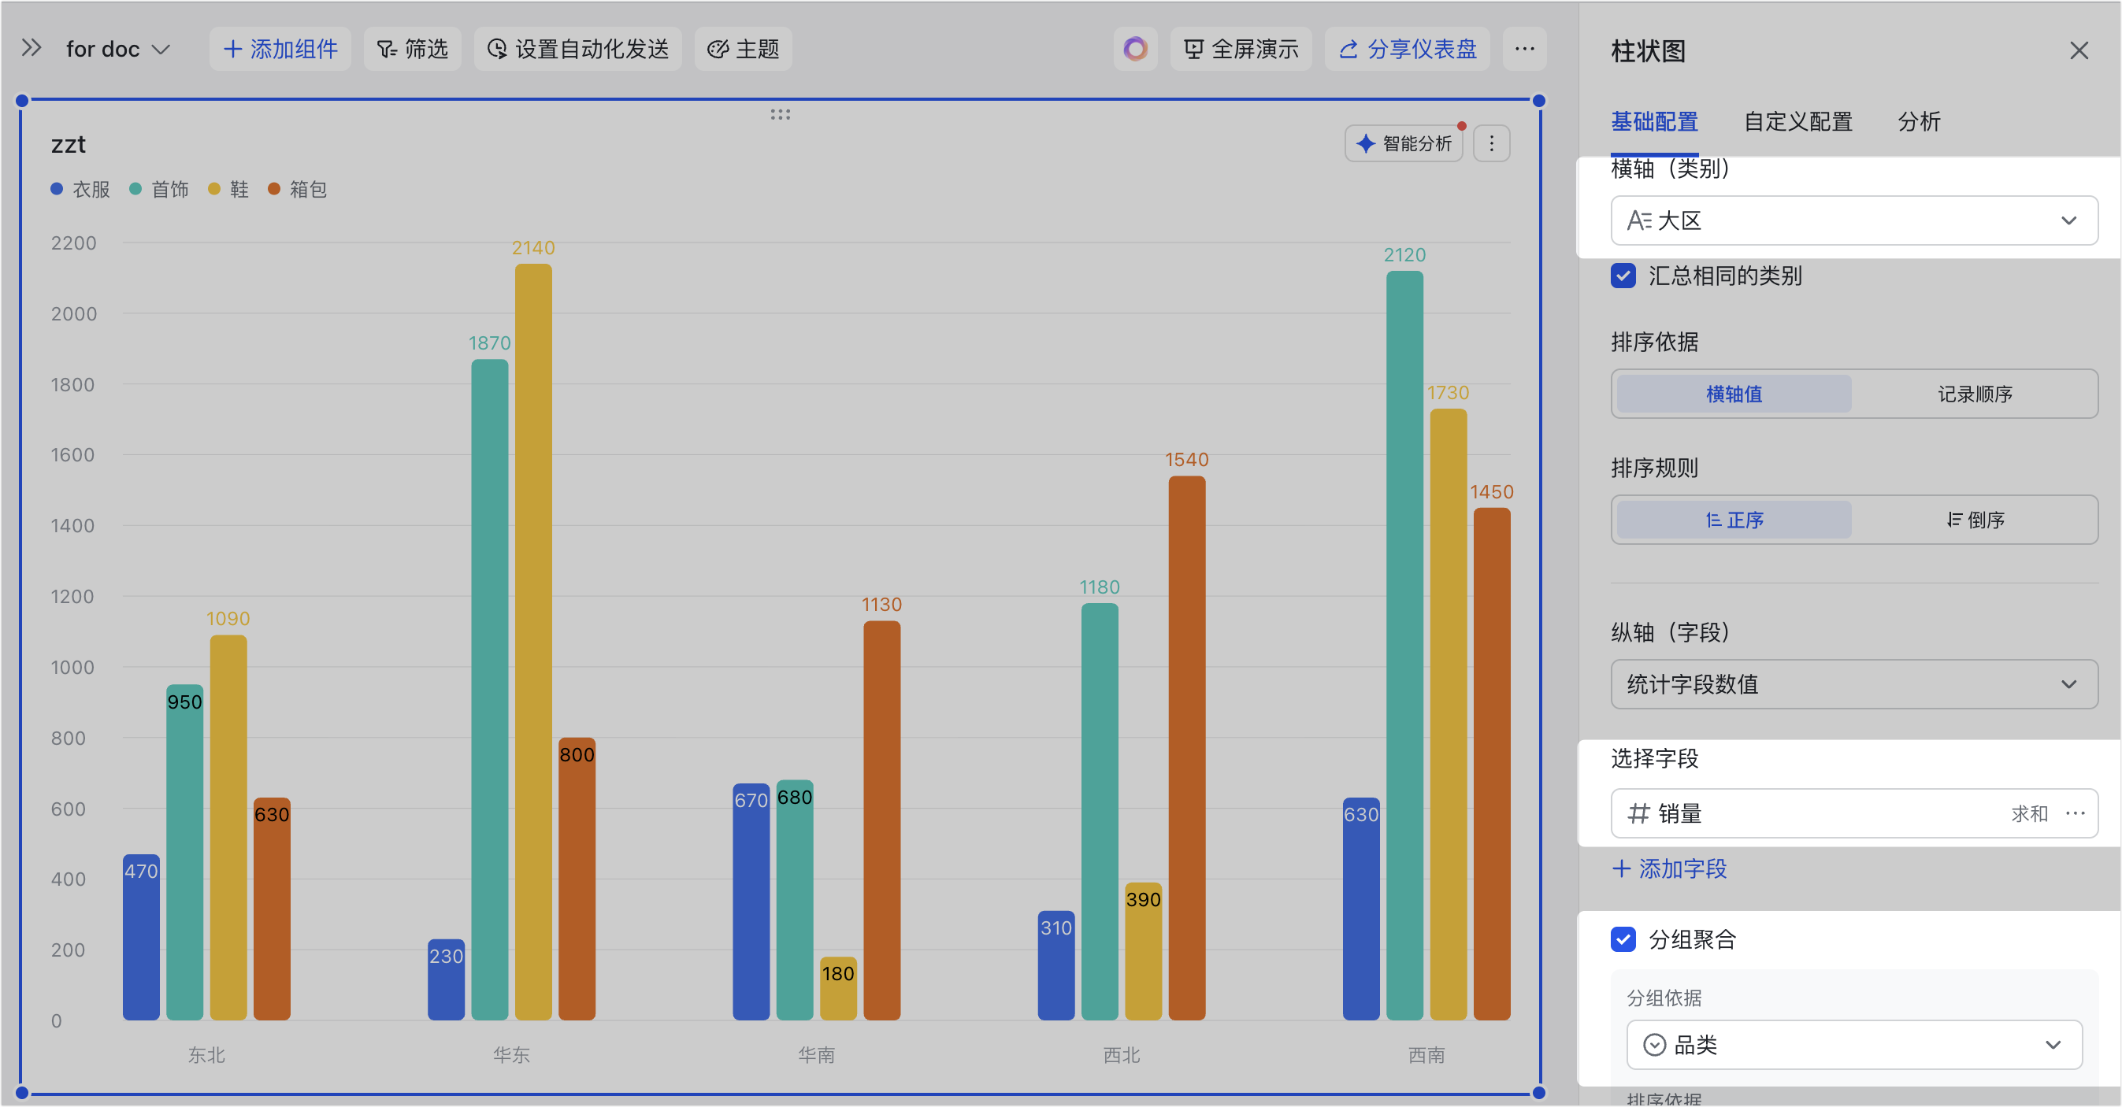Uncheck 汇总相同的类别 checkbox
Viewport: 2122px width, 1107px height.
point(1623,276)
